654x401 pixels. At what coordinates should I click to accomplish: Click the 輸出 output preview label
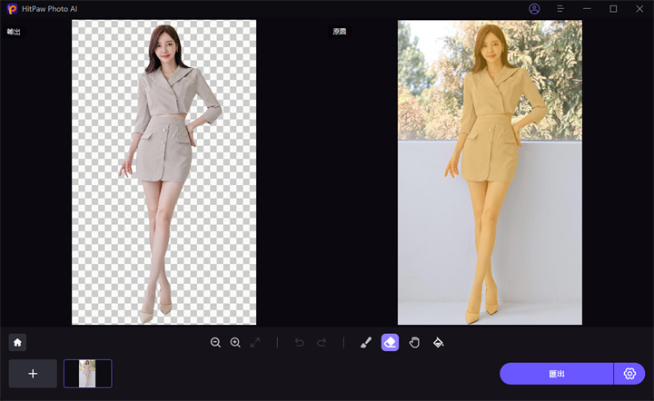pos(14,32)
